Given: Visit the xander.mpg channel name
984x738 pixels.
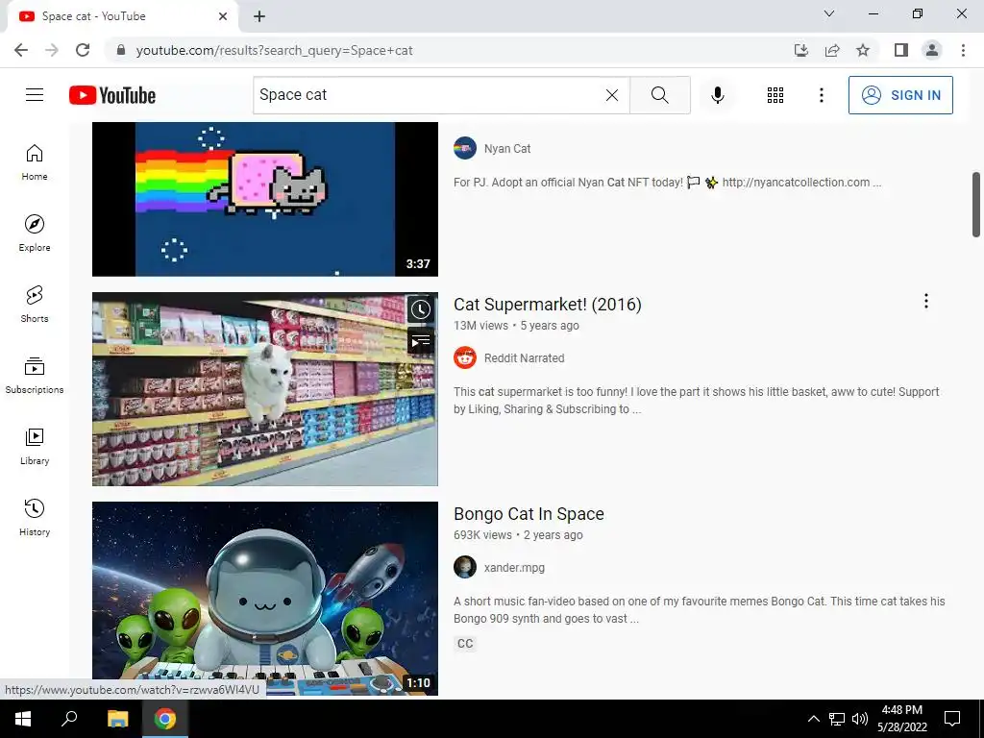Looking at the screenshot, I should [514, 568].
